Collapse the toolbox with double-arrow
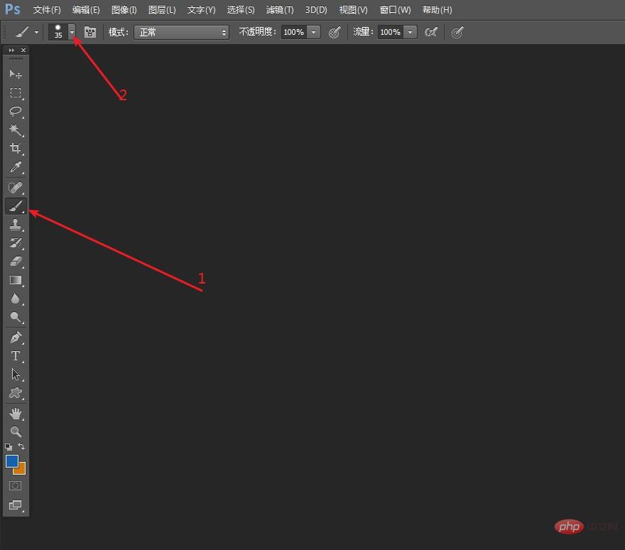The height and width of the screenshot is (550, 625). [x=11, y=50]
